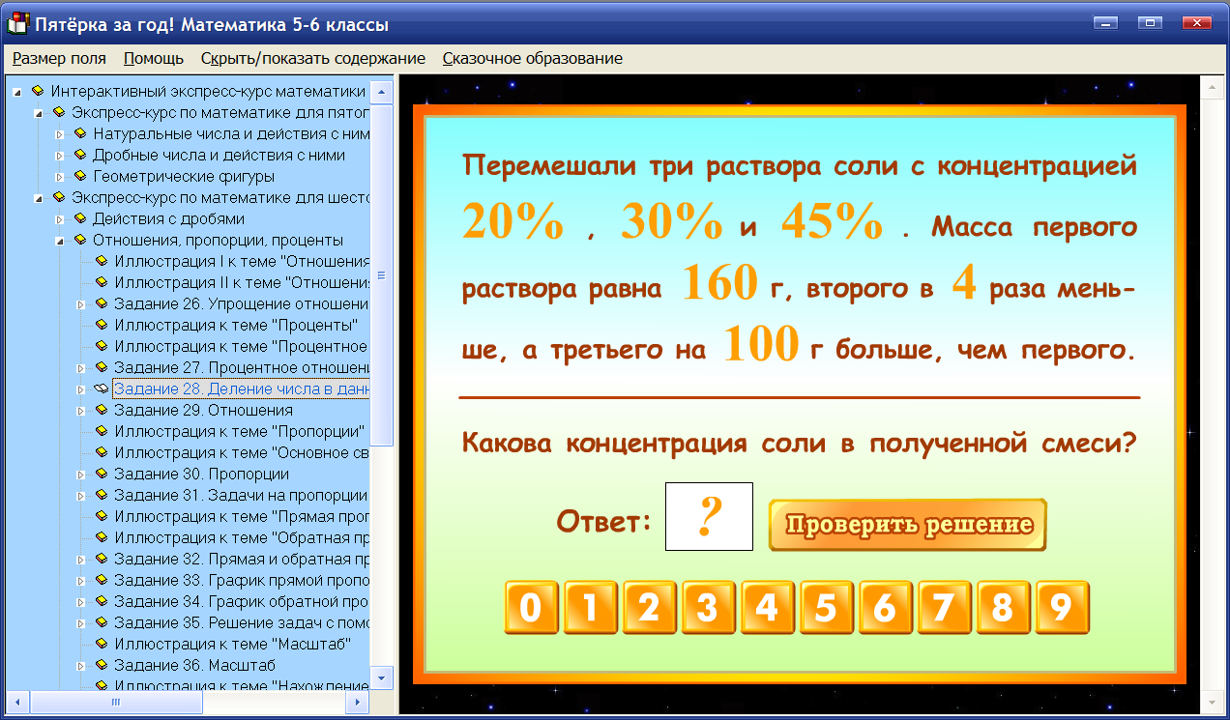Select "Скрыть/показать содержание" in the menu bar
Image resolution: width=1230 pixels, height=720 pixels.
coord(311,58)
